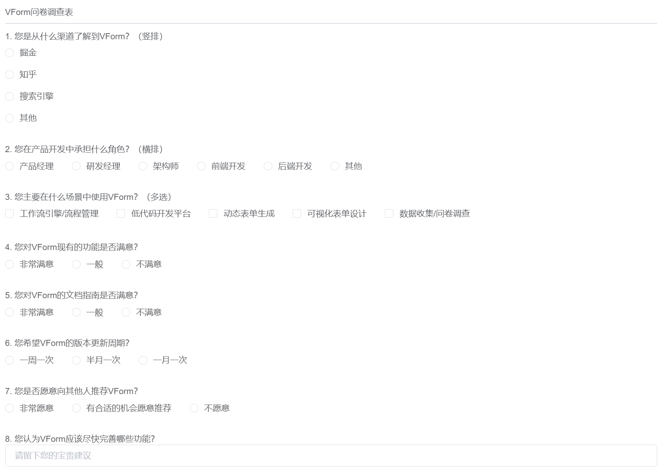Tick the 数据收集/问卷调查 checkbox
The width and height of the screenshot is (662, 475).
pos(389,214)
